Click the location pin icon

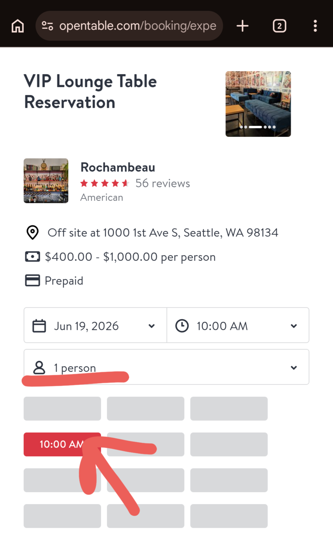click(x=32, y=232)
